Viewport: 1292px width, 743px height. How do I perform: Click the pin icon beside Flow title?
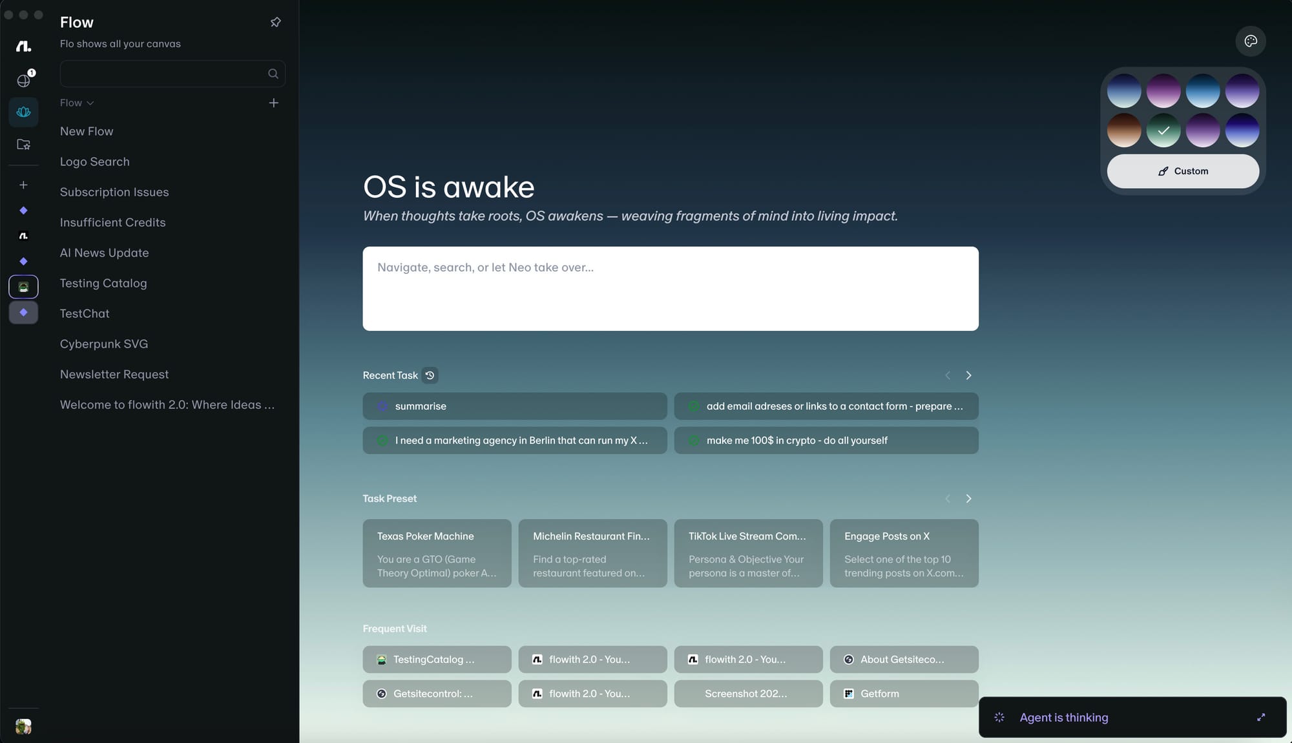coord(275,23)
